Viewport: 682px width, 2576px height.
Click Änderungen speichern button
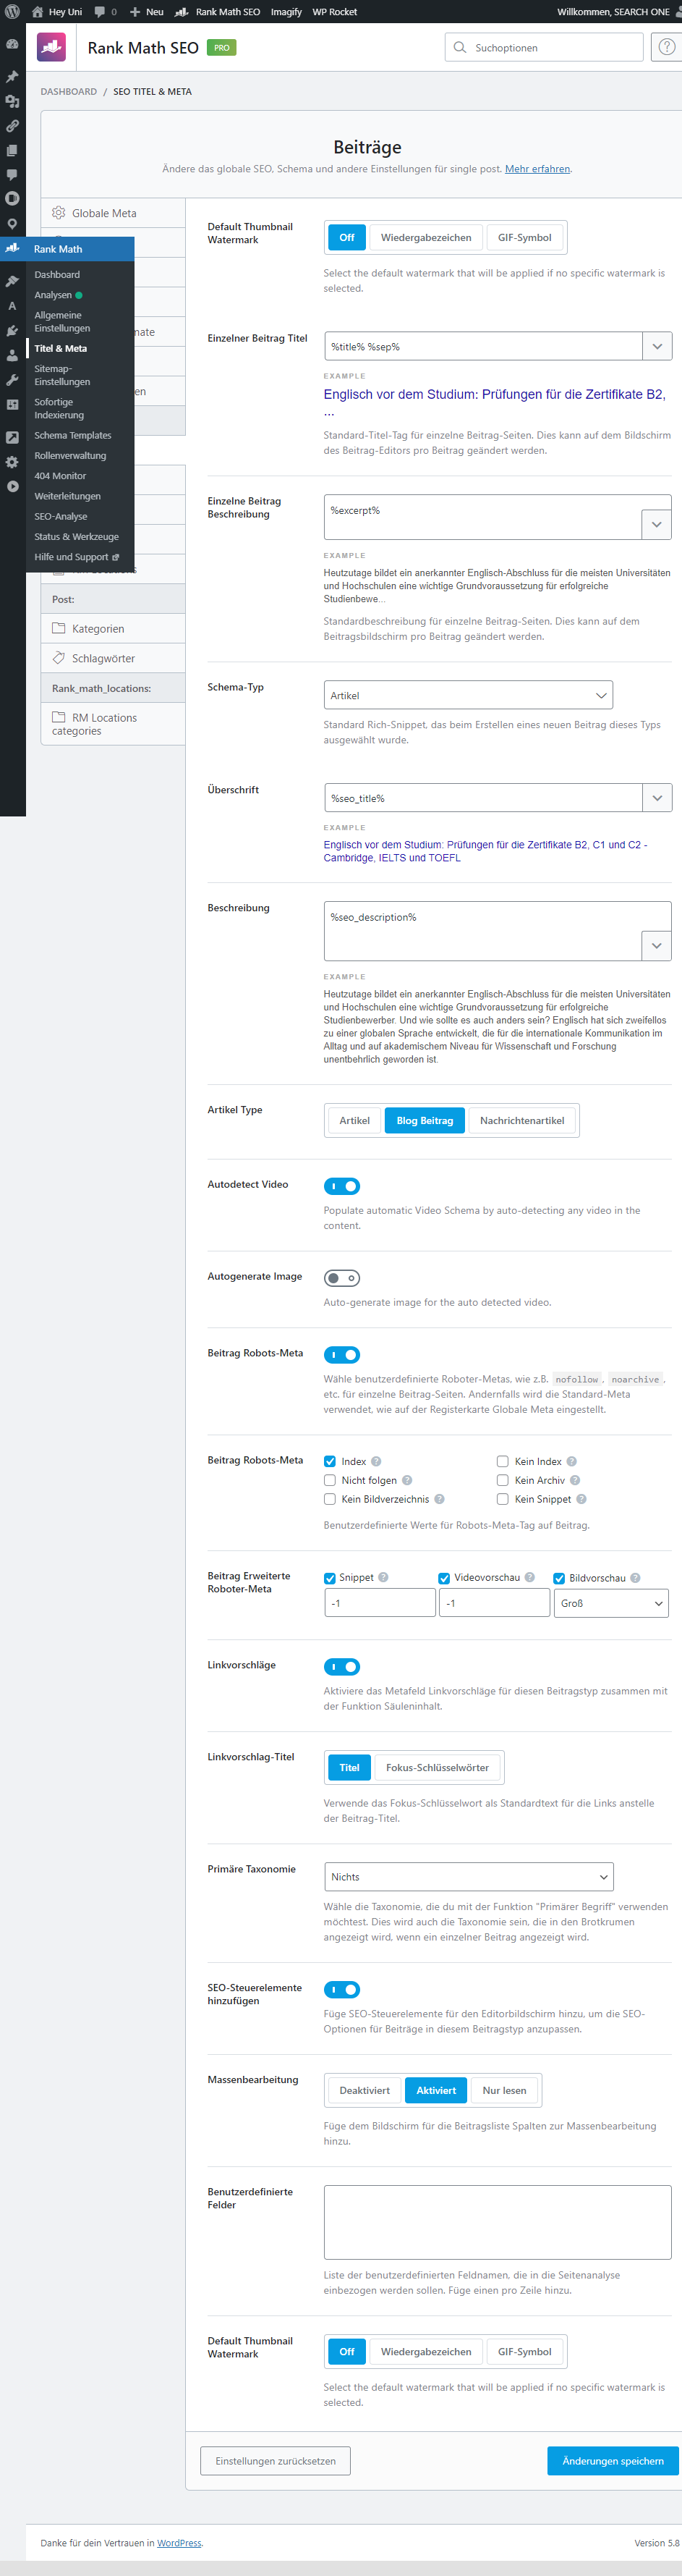(612, 2460)
